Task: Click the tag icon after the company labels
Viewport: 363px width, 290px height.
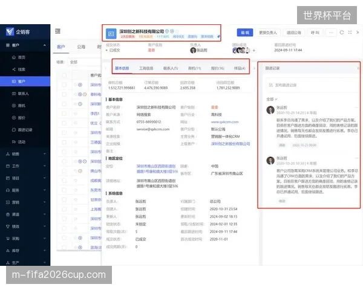Action: click(218, 36)
